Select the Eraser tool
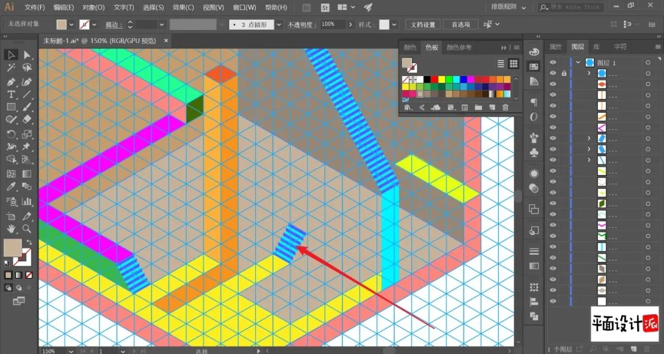 click(x=27, y=120)
